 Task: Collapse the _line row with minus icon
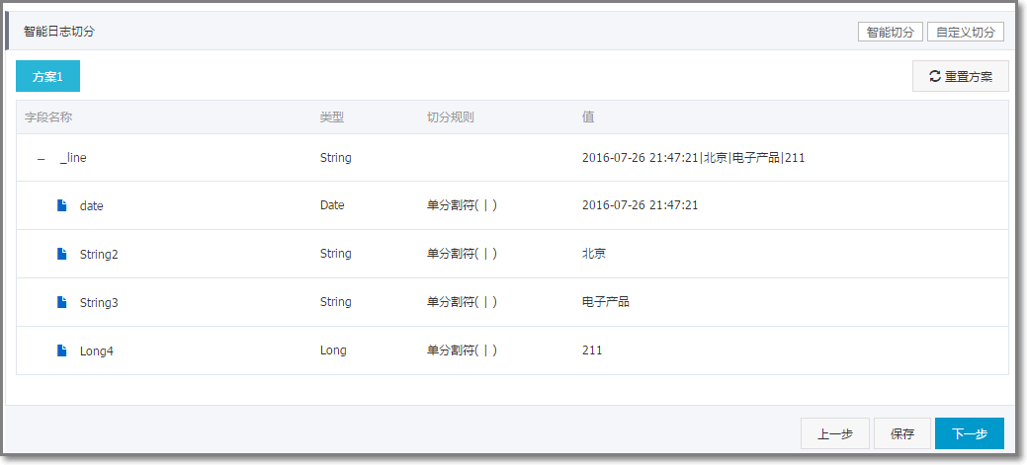pyautogui.click(x=42, y=159)
